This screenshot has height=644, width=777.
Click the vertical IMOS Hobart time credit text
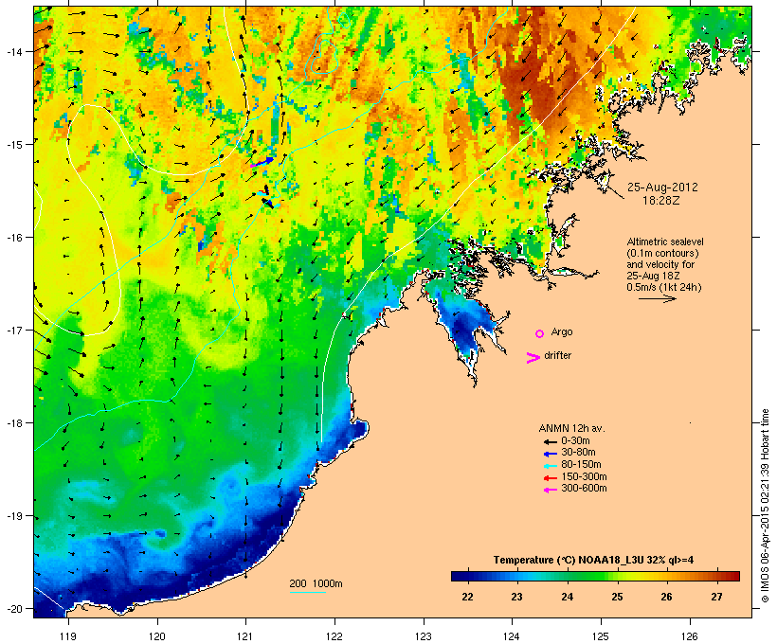coord(765,506)
